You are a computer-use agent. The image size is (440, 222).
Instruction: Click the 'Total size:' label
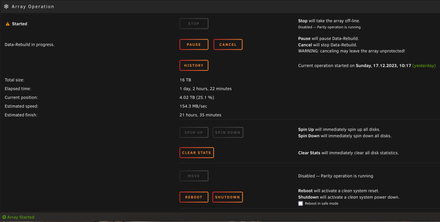tap(15, 80)
